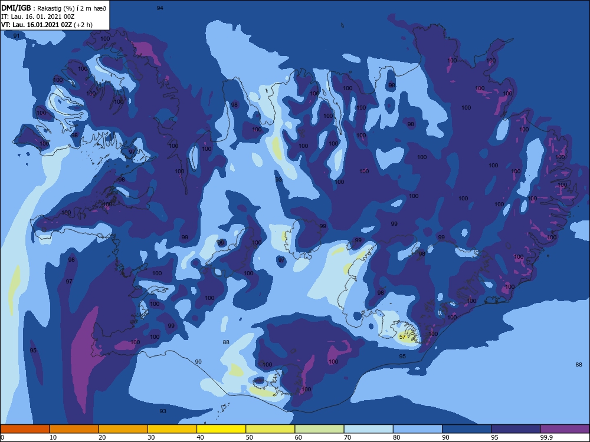
Task: Click the legend tick label 80
Action: pos(396,437)
